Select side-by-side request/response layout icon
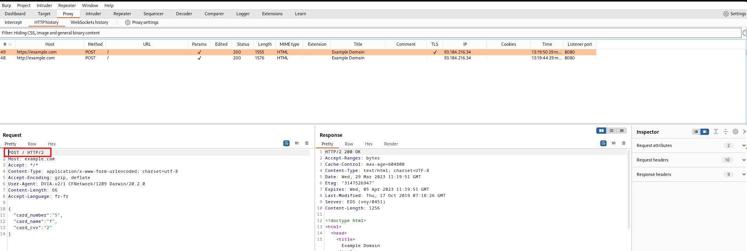This screenshot has height=251, width=747. point(601,131)
